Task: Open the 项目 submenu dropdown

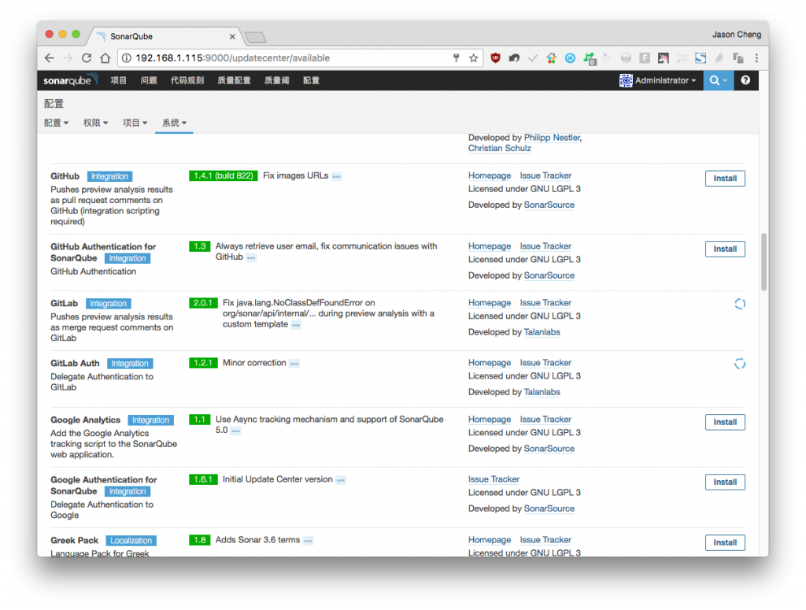Action: click(x=135, y=123)
